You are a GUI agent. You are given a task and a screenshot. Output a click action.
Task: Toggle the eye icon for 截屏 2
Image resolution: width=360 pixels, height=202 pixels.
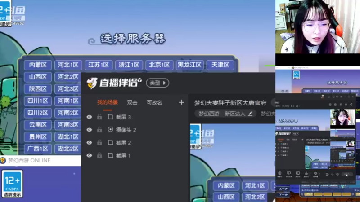coord(89,143)
